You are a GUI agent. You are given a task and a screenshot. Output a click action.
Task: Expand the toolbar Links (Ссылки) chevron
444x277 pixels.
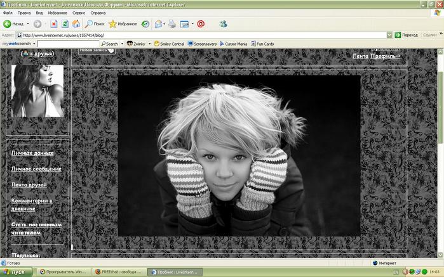point(441,34)
